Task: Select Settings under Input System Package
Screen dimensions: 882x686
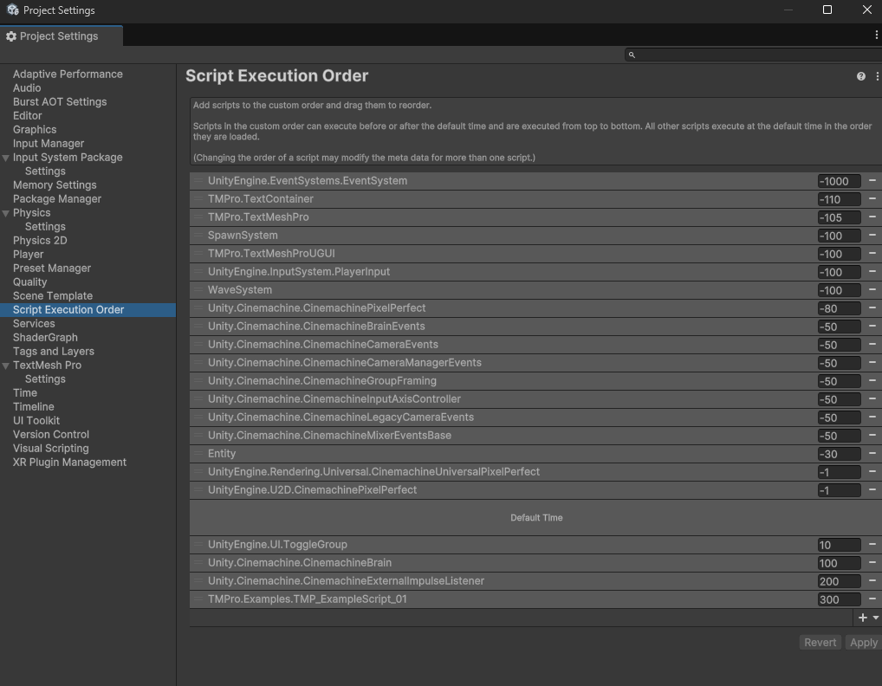Action: [x=45, y=171]
